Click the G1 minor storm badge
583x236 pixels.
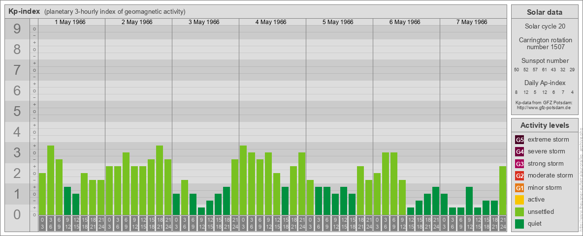(519, 188)
